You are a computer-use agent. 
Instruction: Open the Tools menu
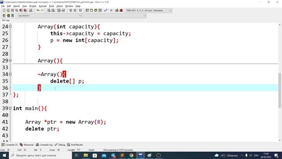pos(52,6)
